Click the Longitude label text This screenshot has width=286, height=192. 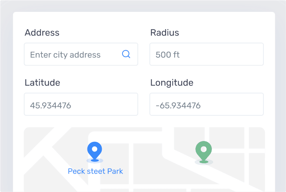(172, 83)
